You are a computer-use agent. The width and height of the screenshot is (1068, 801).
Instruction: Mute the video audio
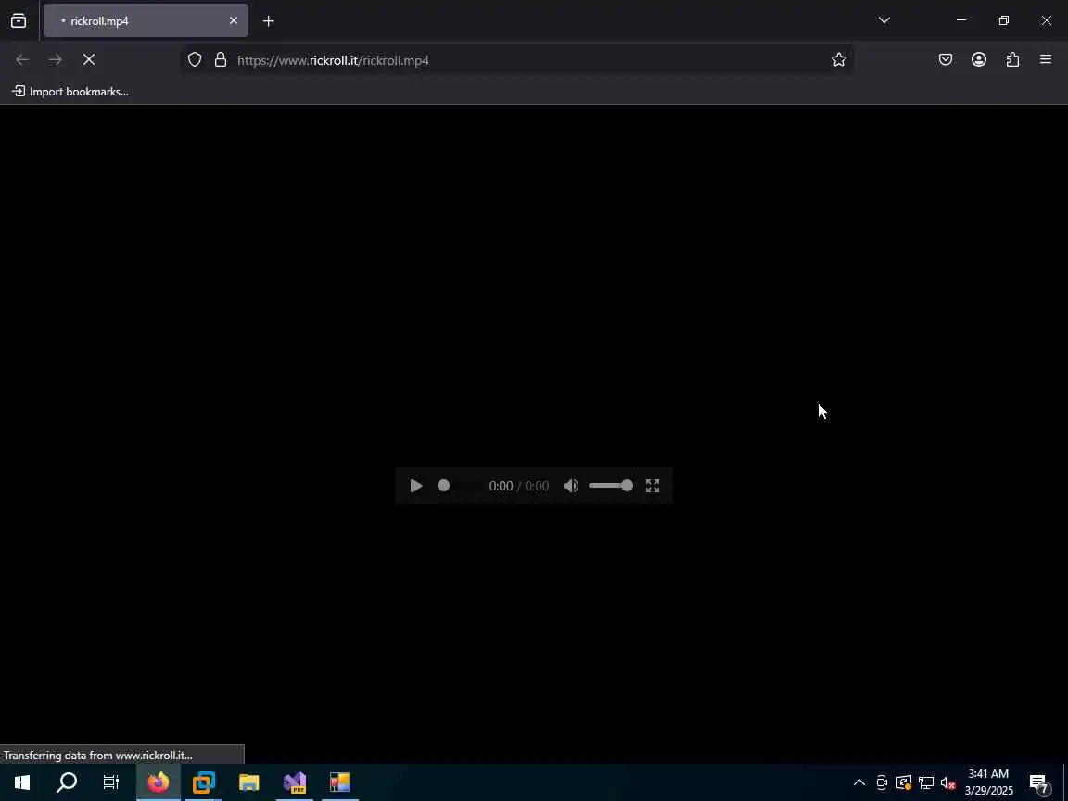click(x=571, y=486)
